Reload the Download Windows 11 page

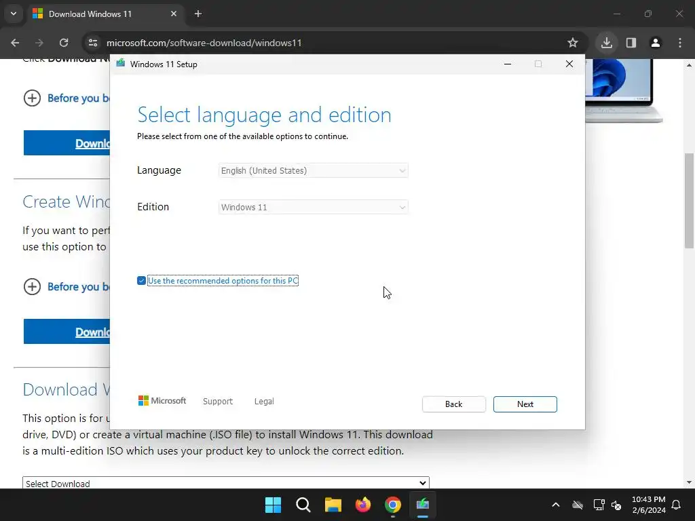(x=64, y=43)
